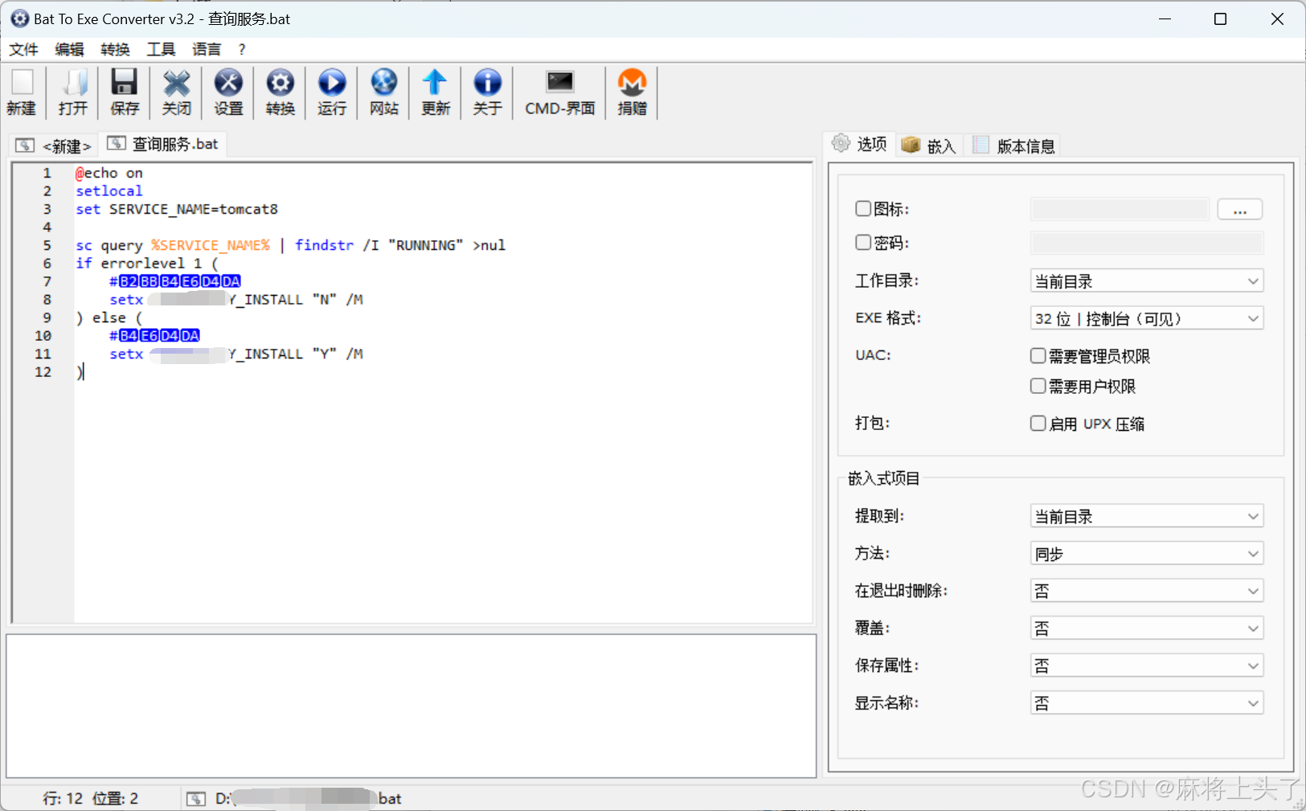Click the ') else (' line in editor
Image resolution: width=1306 pixels, height=811 pixels.
coord(109,317)
